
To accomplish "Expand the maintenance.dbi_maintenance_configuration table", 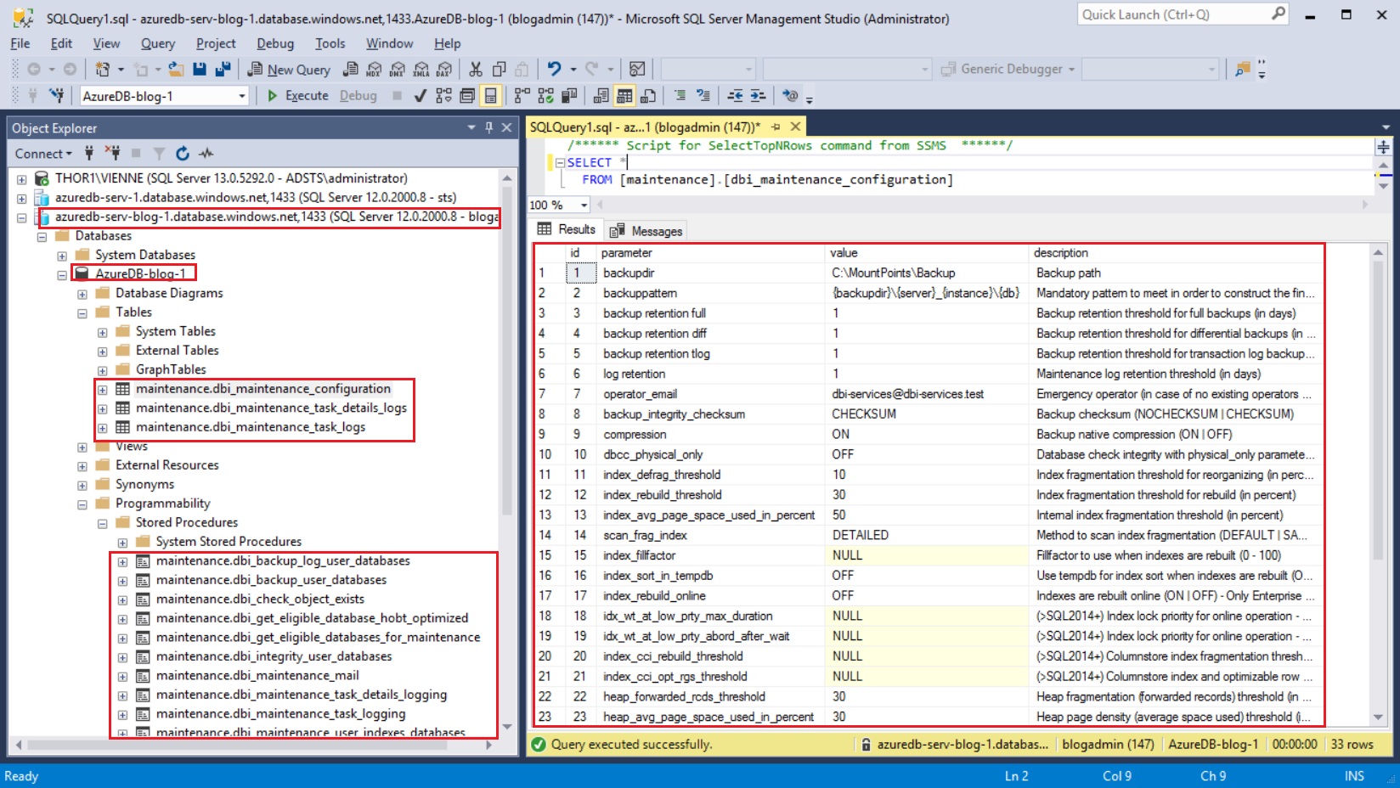I will point(103,390).
